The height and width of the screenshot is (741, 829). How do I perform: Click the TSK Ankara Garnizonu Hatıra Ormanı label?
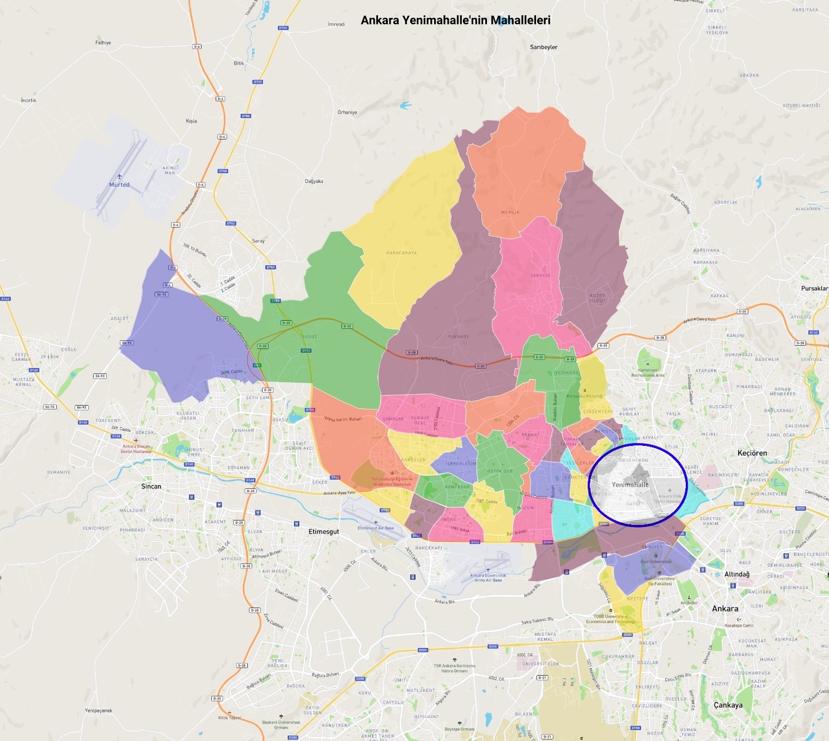point(454,668)
